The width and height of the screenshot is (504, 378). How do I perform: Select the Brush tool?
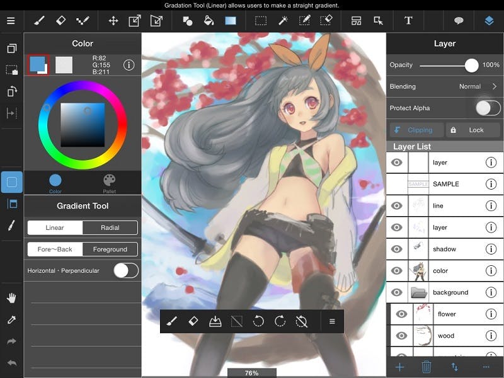coord(38,20)
